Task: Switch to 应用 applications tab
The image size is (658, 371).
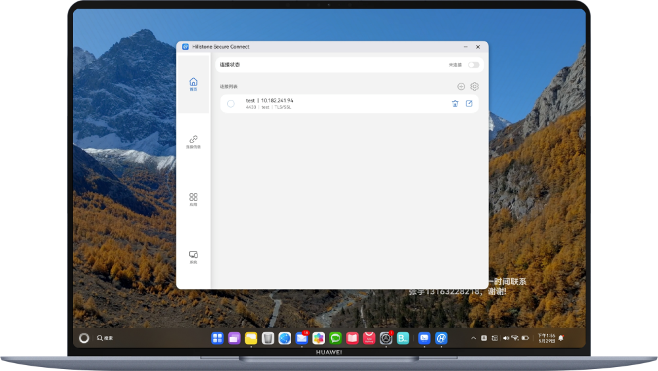Action: (193, 200)
